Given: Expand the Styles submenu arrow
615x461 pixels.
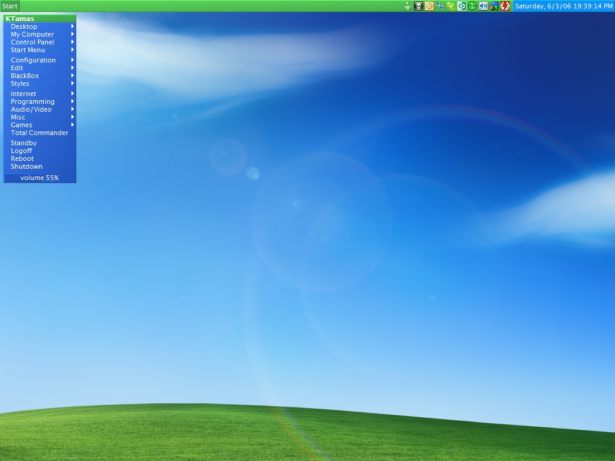Looking at the screenshot, I should pyautogui.click(x=73, y=83).
